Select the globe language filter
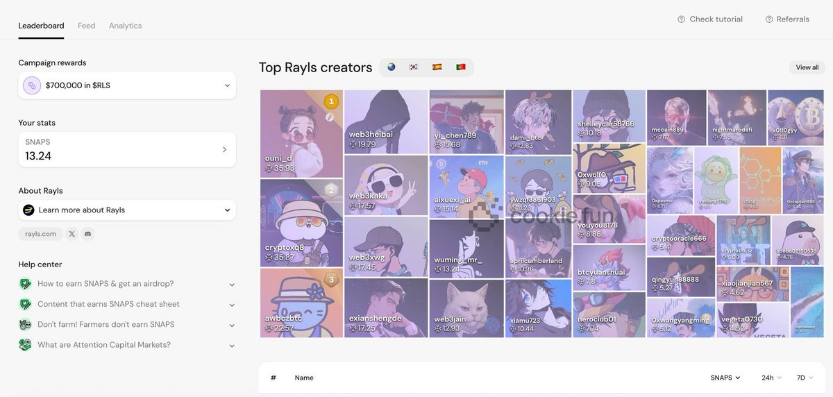This screenshot has width=833, height=397. click(392, 67)
